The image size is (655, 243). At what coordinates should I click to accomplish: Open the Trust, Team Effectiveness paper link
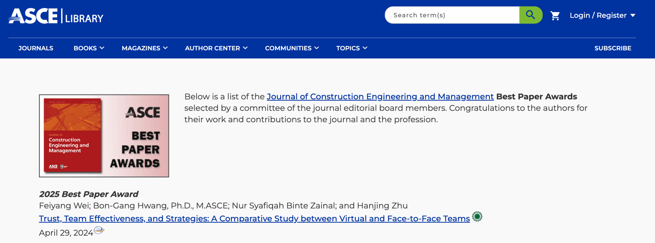click(x=254, y=218)
